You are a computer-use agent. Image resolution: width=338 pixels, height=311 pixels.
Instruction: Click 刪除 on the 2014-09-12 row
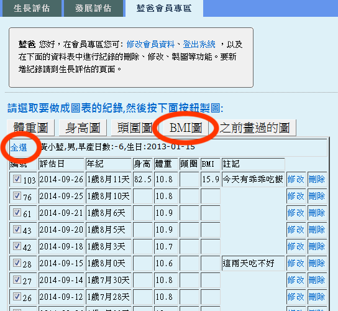(x=317, y=297)
